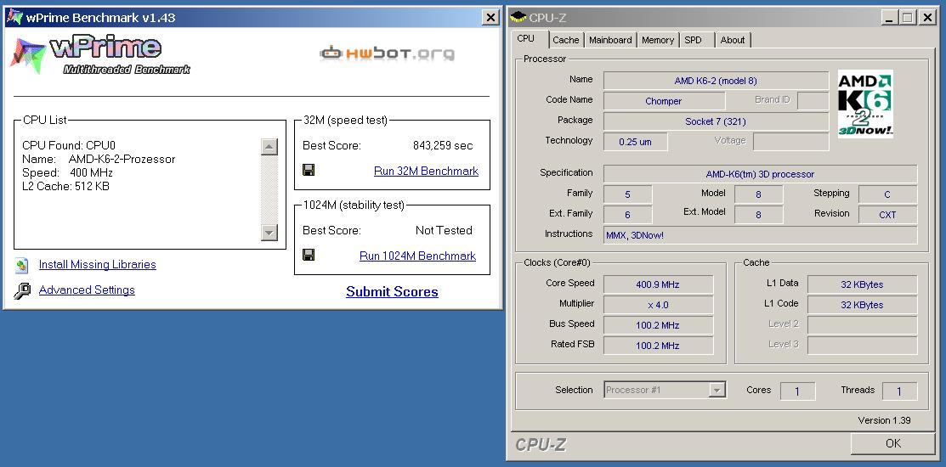Viewport: 946px width, 467px height.
Task: Switch to the Cache tab in CPU-Z
Action: [566, 40]
